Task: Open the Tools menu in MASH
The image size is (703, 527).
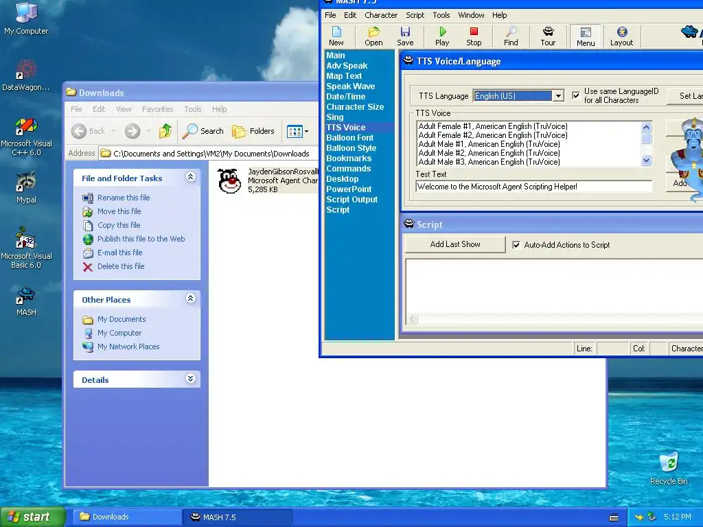Action: tap(441, 15)
